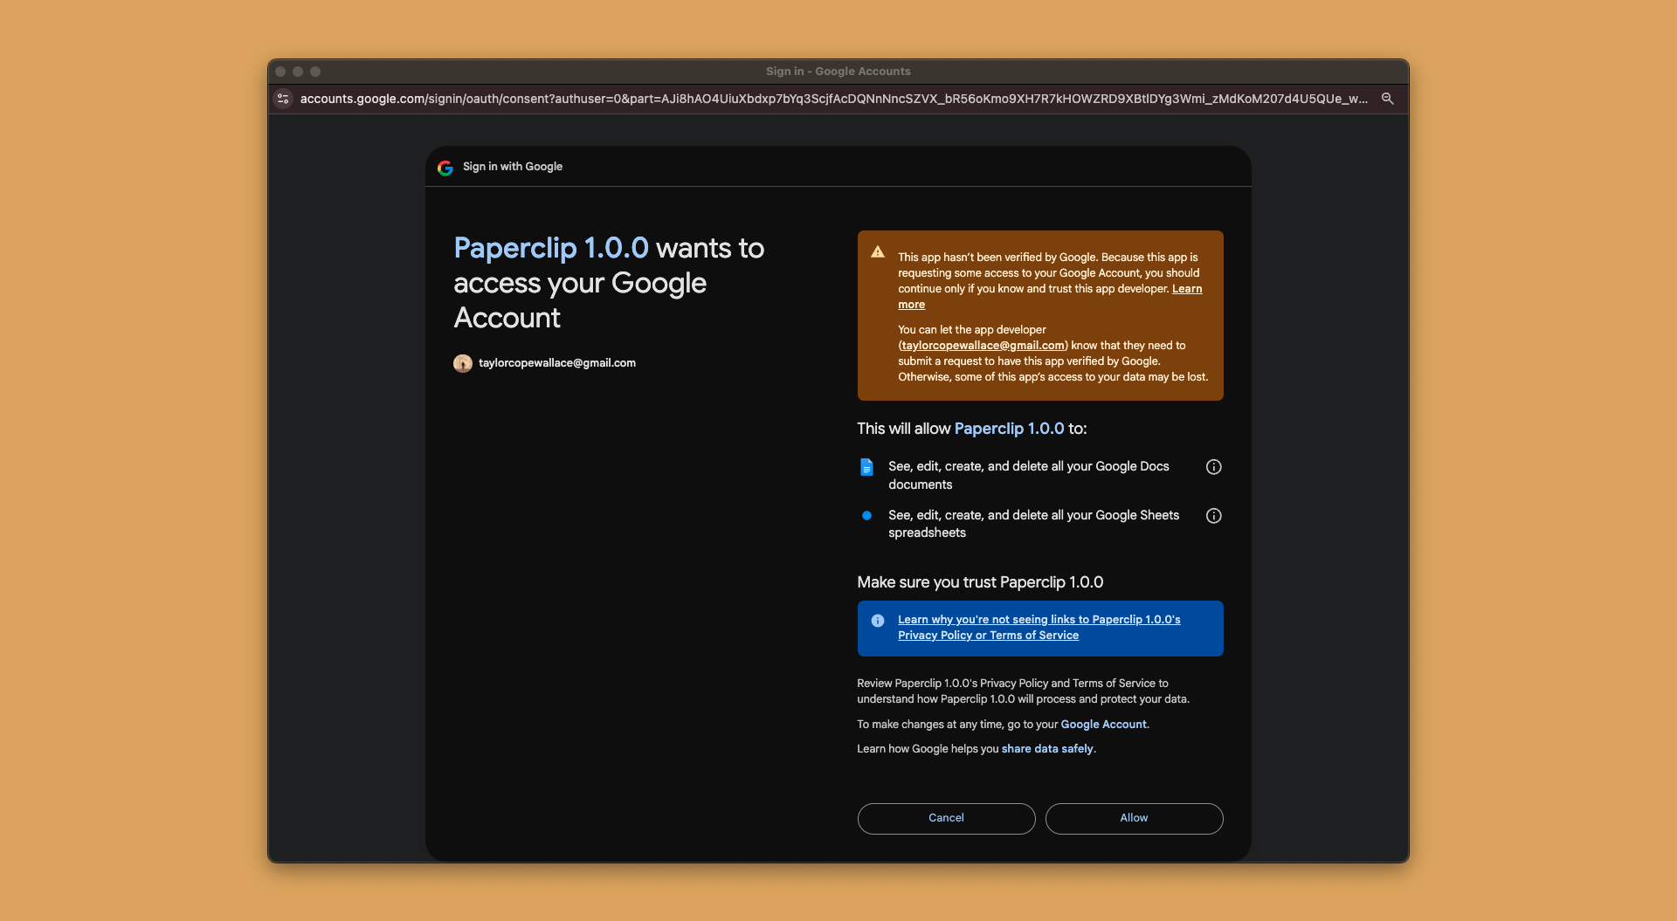Click the Google logo icon
Image resolution: width=1677 pixels, height=921 pixels.
click(445, 168)
